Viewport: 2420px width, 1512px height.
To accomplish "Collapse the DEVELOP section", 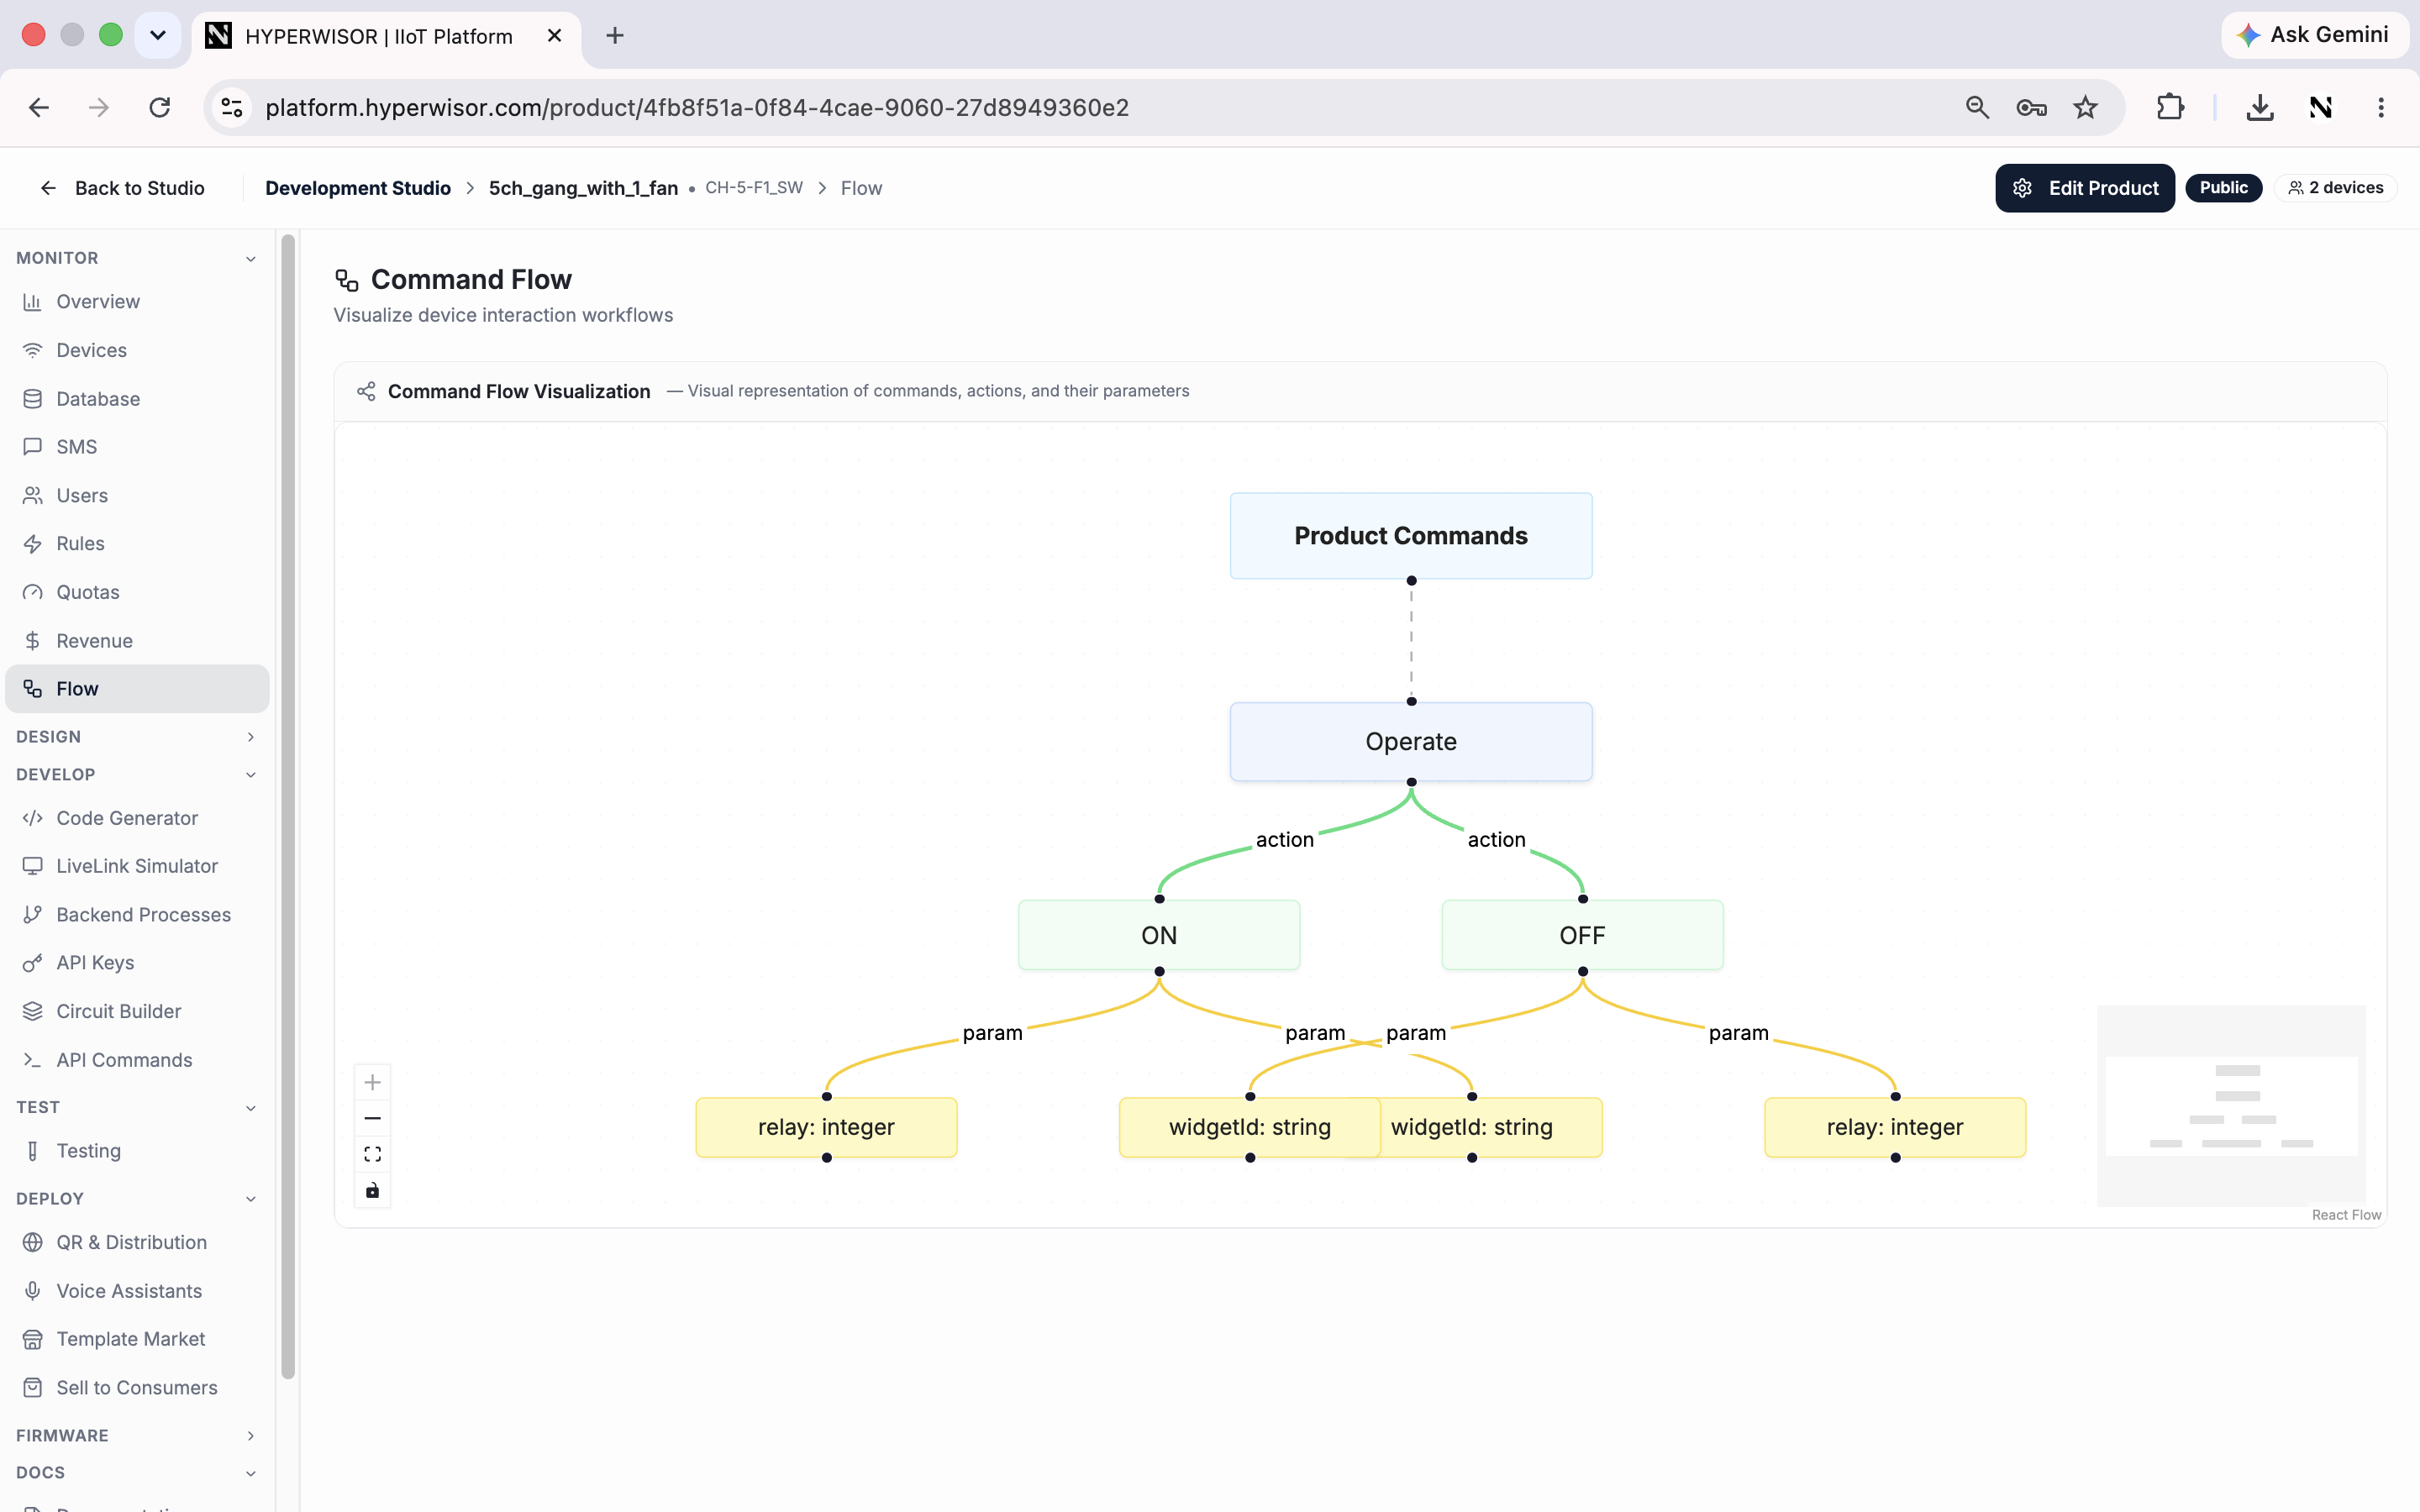I will pos(137,775).
